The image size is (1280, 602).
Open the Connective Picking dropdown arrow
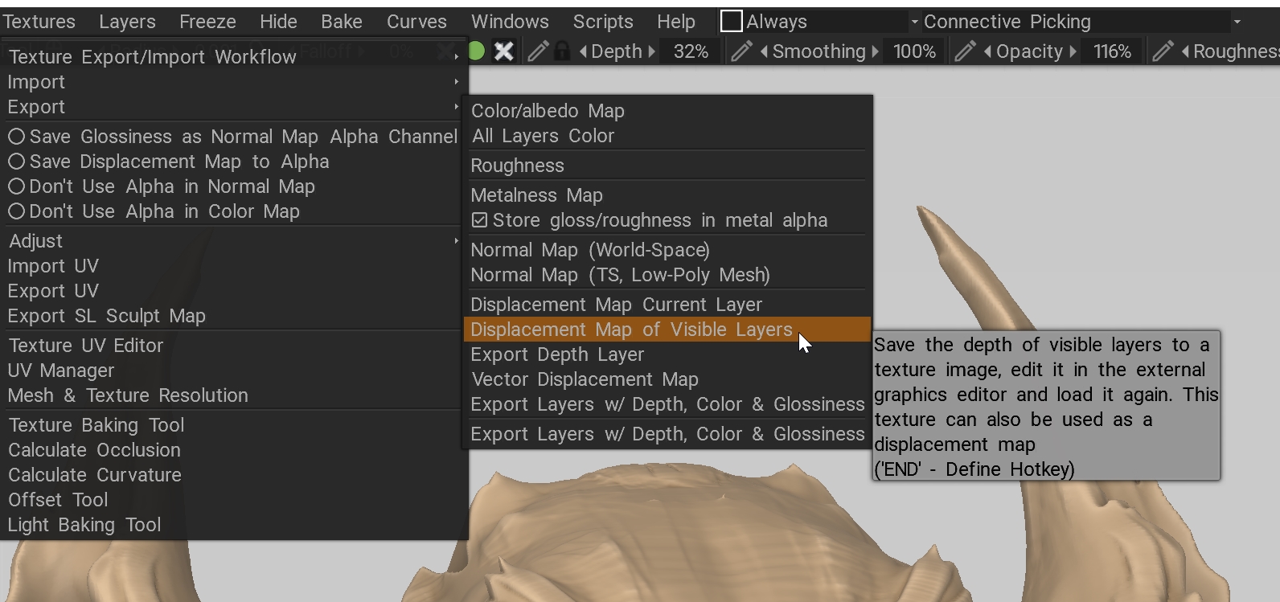tap(1237, 22)
